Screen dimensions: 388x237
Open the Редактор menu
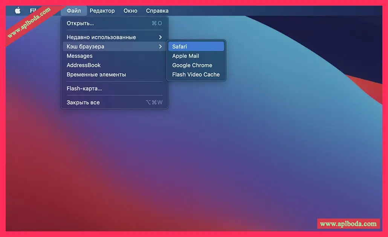tap(102, 11)
